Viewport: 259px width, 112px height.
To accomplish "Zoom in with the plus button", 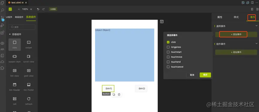I will coord(31,9).
